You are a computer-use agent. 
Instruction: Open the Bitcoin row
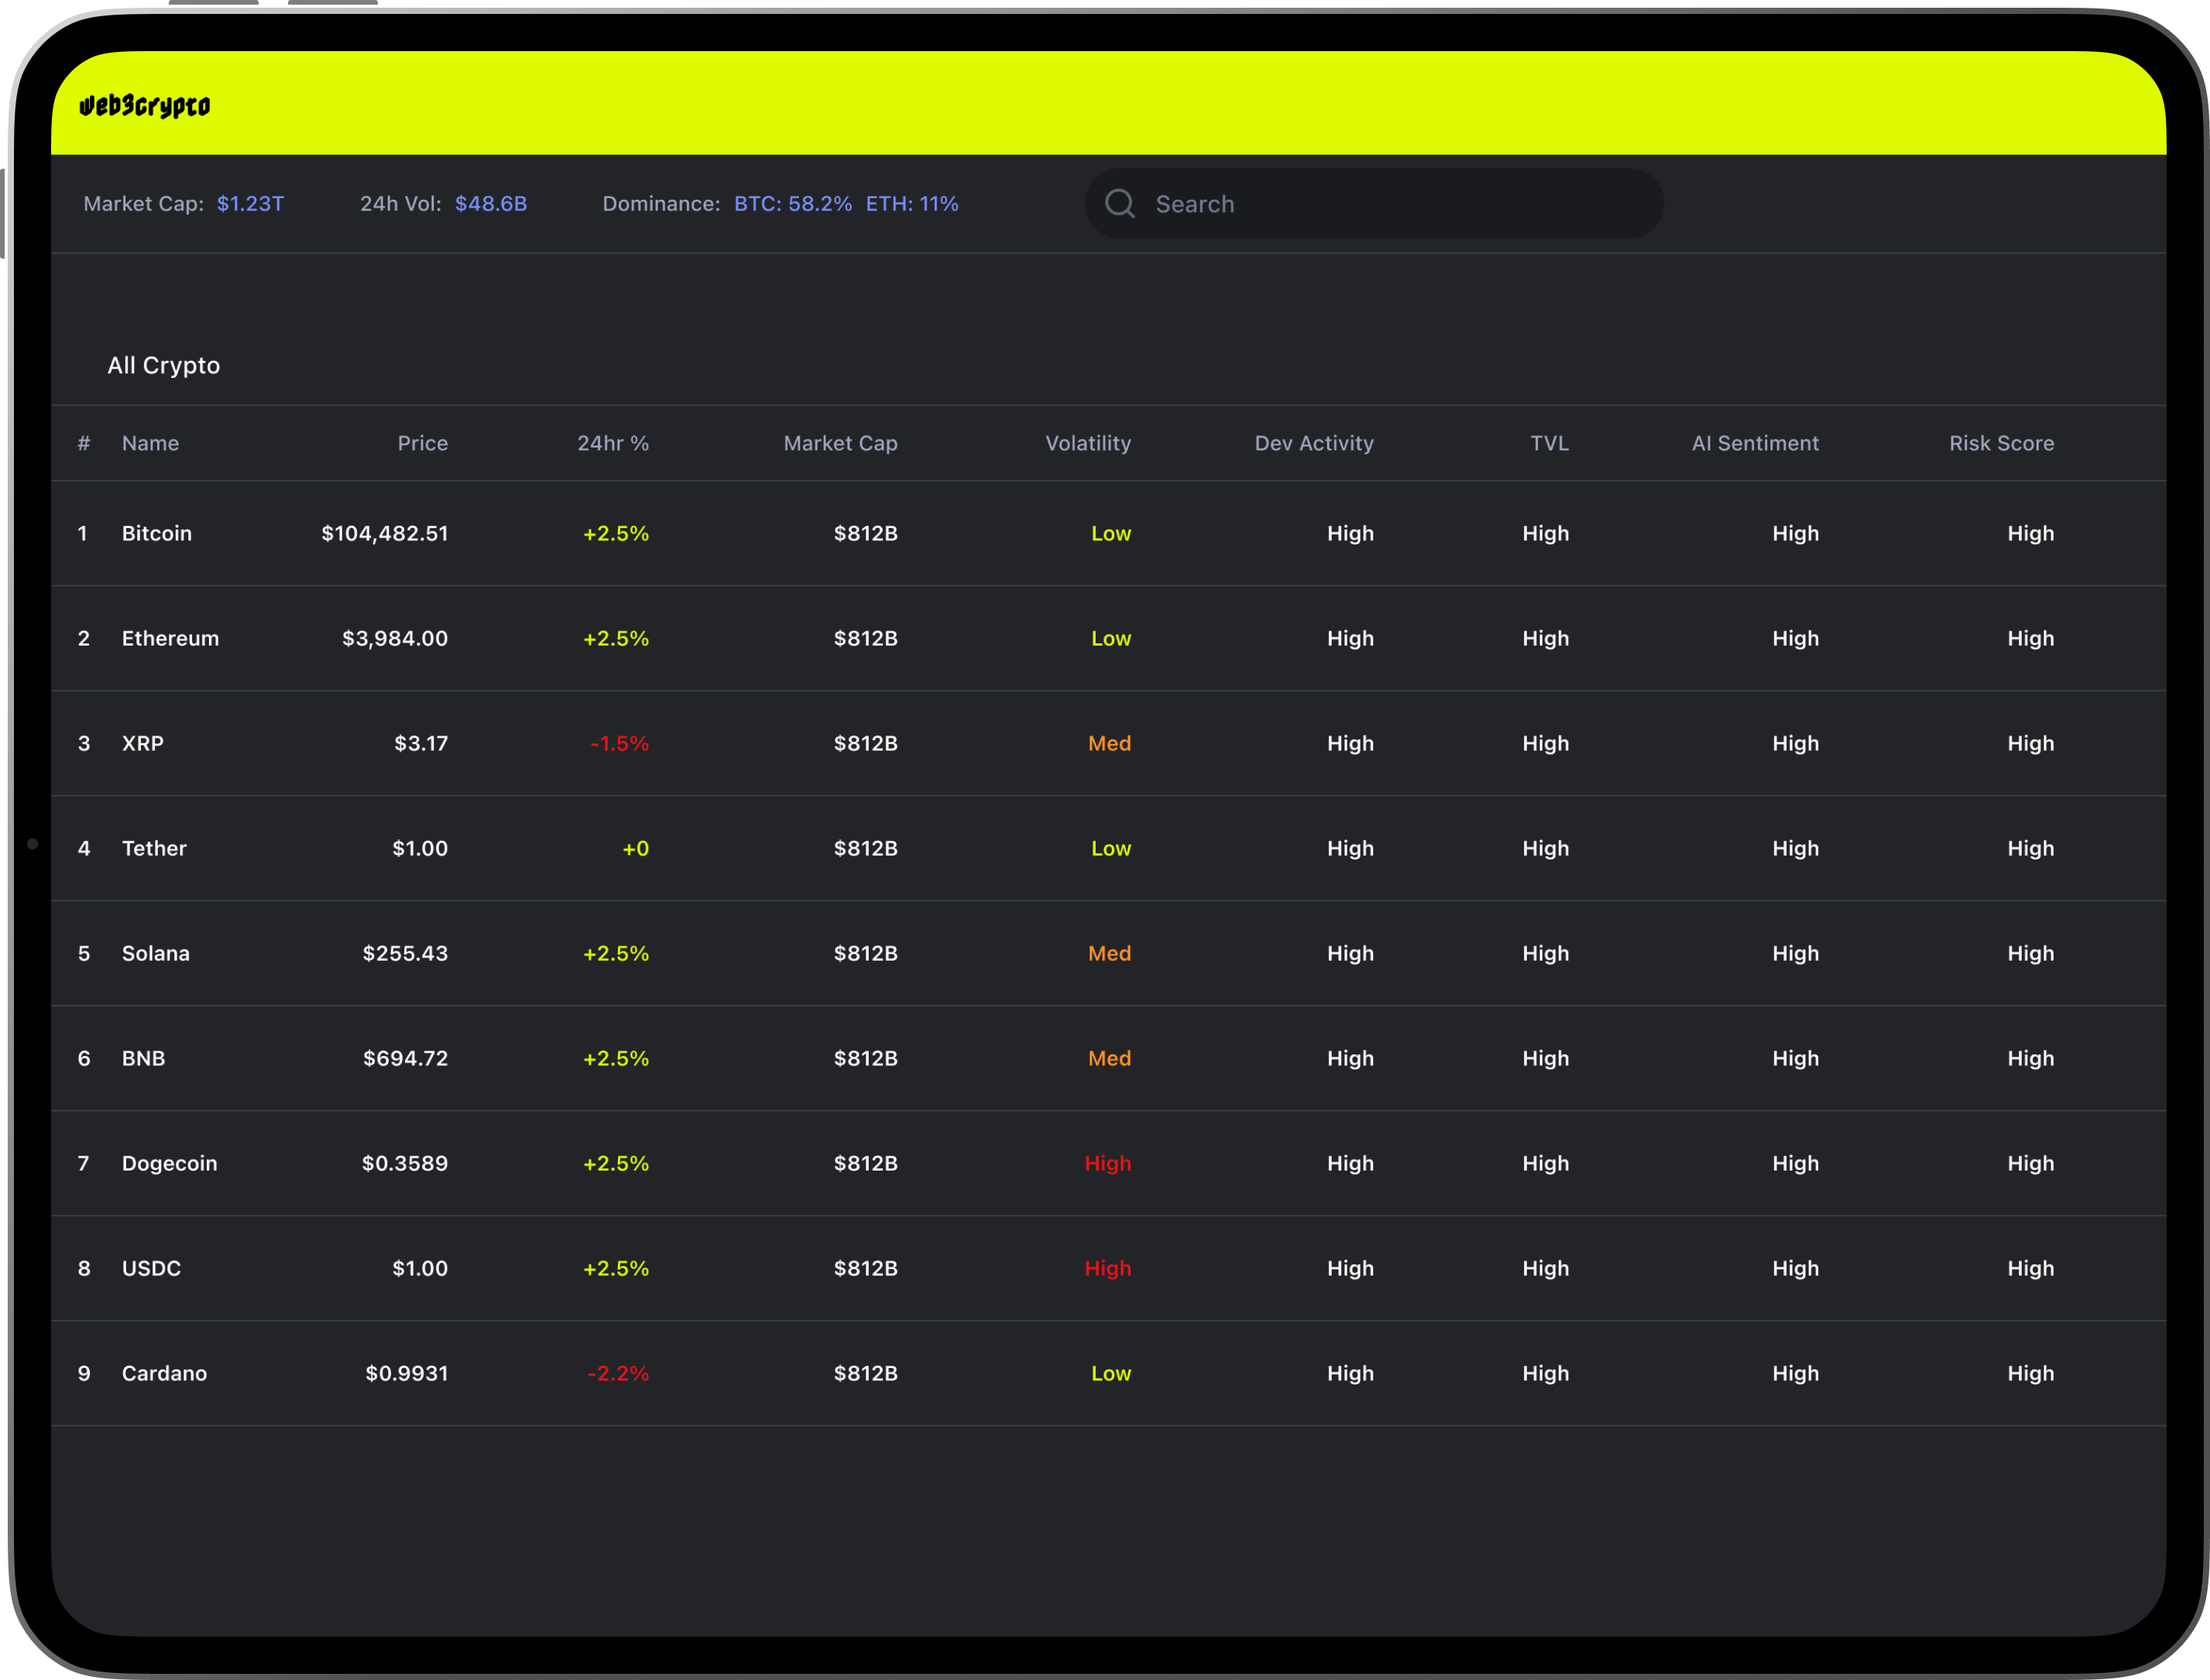coord(157,533)
